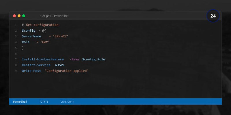Click the Install-WindowsFeature cmdlet

(x=43, y=59)
